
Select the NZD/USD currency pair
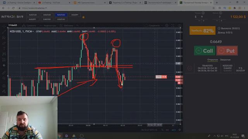61,15
